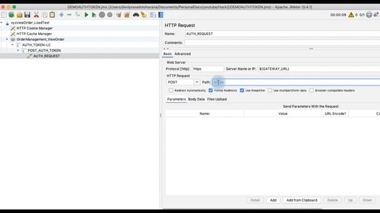Viewport: 380px width, 213px height.
Task: Open the function helper dialog icon
Action: coord(153,15)
